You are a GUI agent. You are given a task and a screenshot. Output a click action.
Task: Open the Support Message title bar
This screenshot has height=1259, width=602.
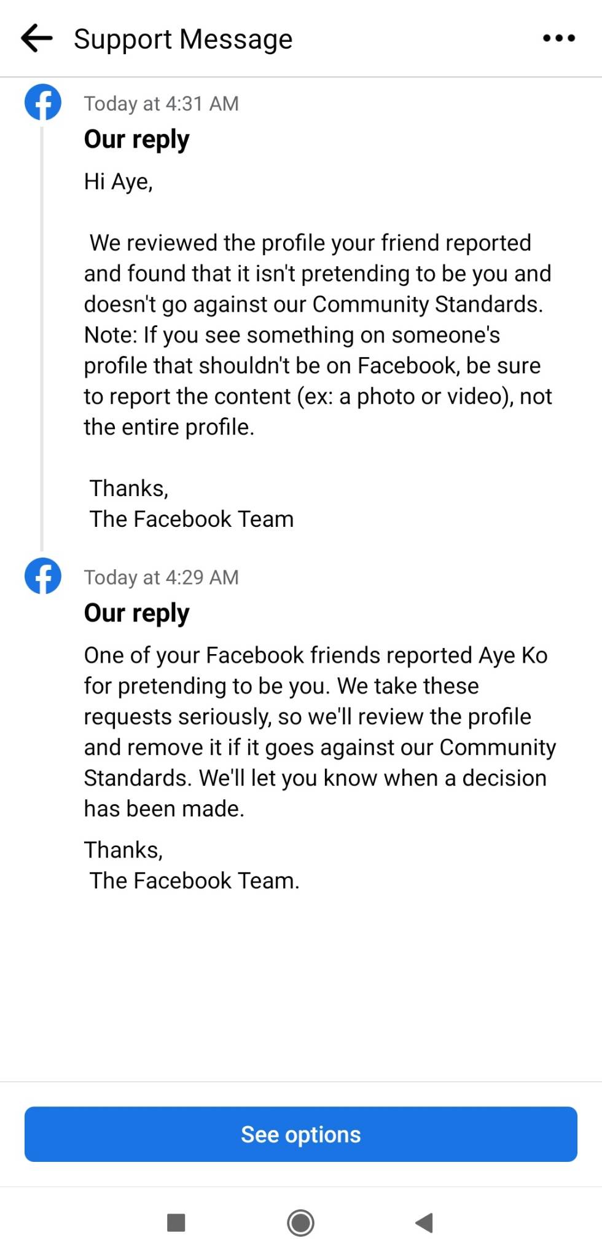pos(182,38)
